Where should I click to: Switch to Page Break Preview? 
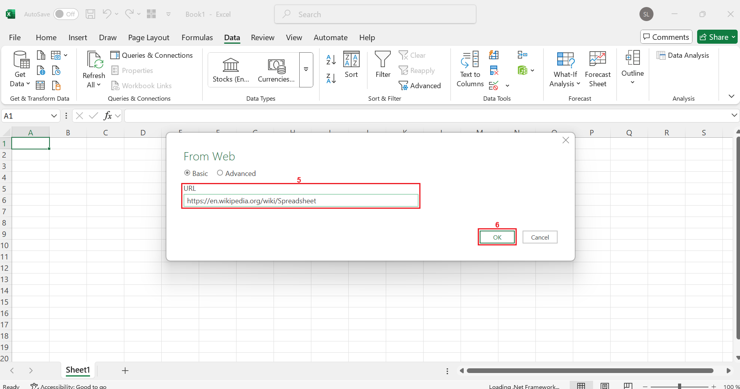[x=628, y=386]
